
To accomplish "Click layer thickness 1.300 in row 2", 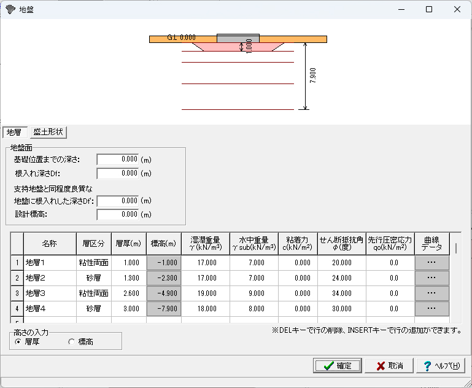I will click(129, 278).
